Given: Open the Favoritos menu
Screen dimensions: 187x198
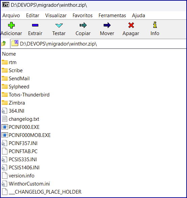Looking at the screenshot, I should (x=82, y=16).
